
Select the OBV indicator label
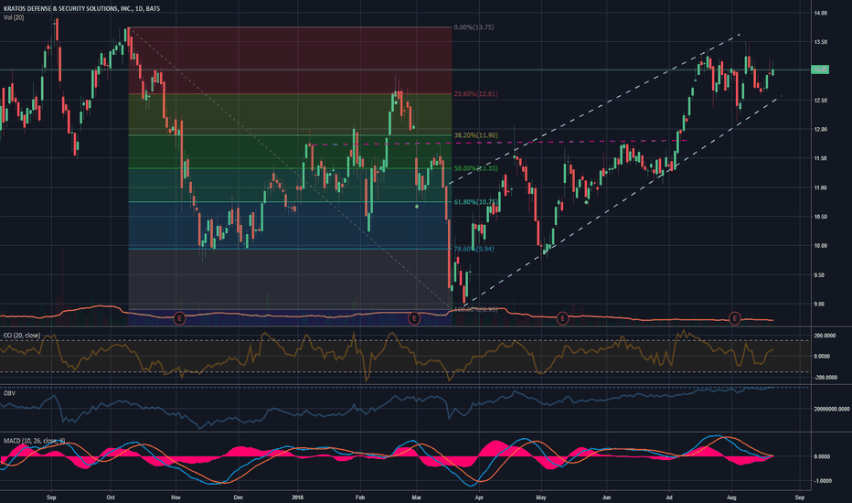(x=9, y=392)
